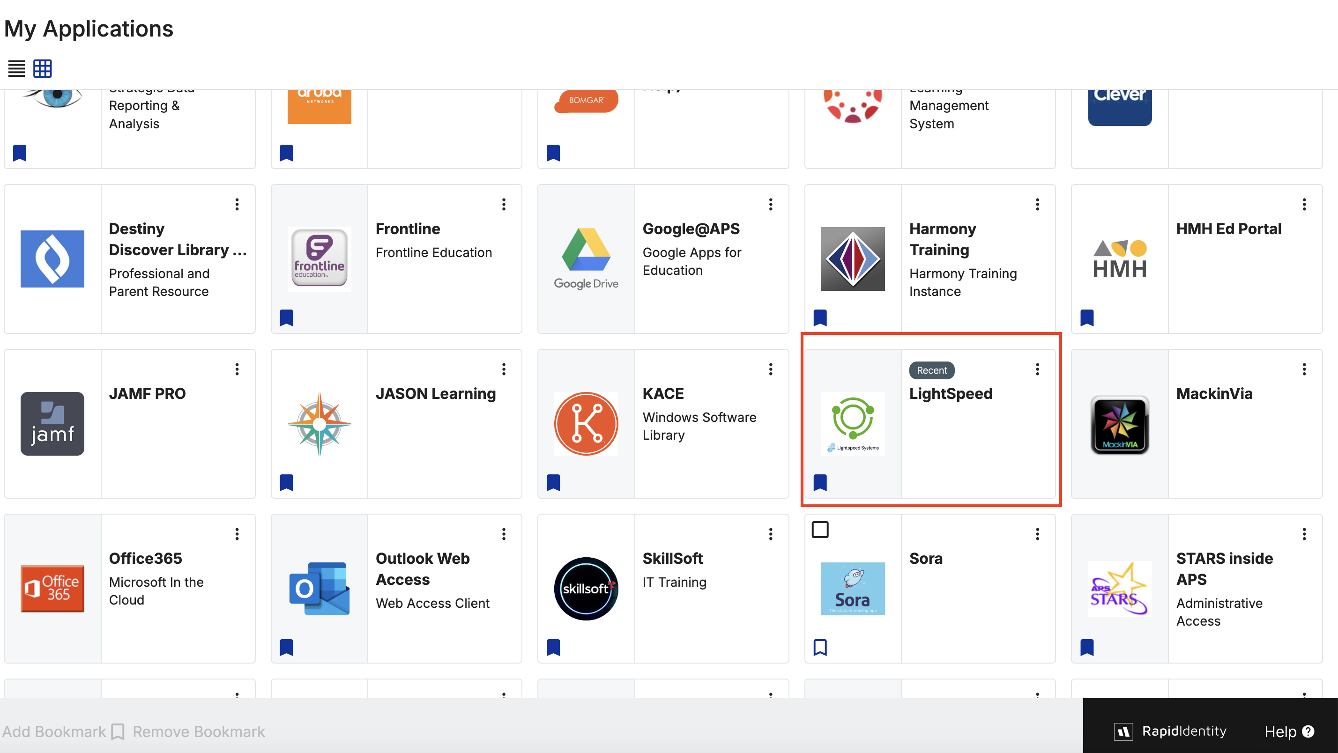The height and width of the screenshot is (753, 1338).
Task: Toggle bookmark on SkillSoft card
Action: click(553, 647)
